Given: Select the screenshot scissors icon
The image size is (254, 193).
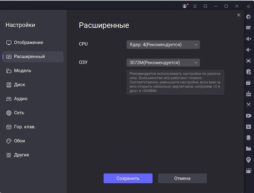Looking at the screenshot, I should pos(248,104).
